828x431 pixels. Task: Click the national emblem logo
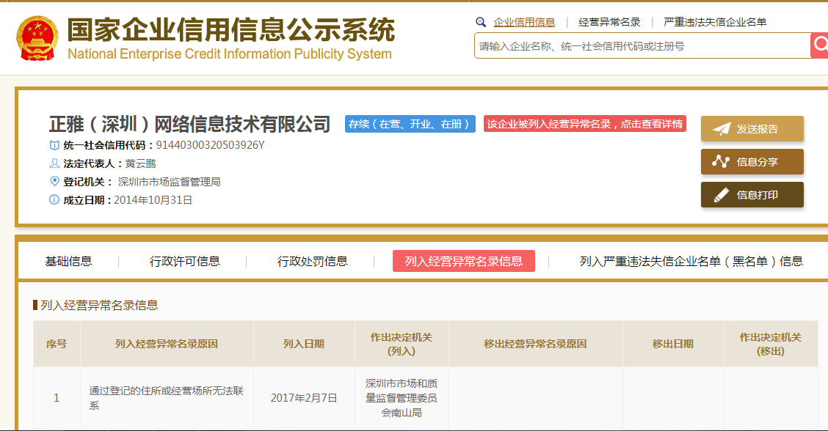coord(37,38)
